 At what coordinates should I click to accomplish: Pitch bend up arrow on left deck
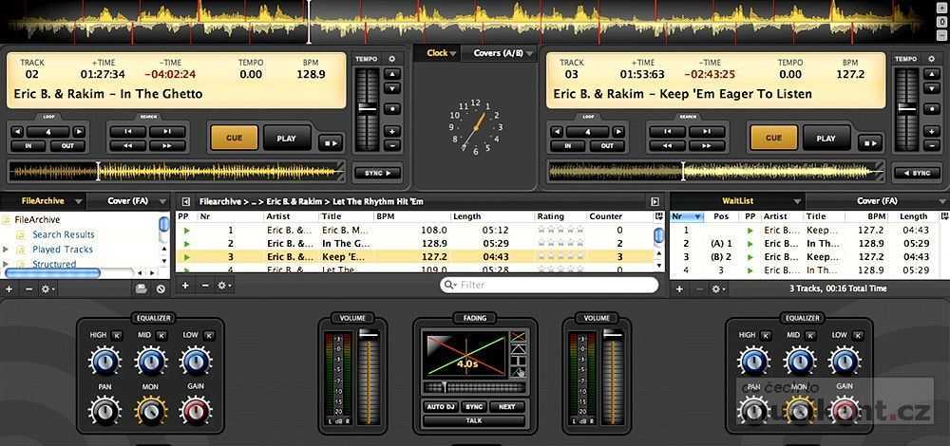tap(392, 74)
